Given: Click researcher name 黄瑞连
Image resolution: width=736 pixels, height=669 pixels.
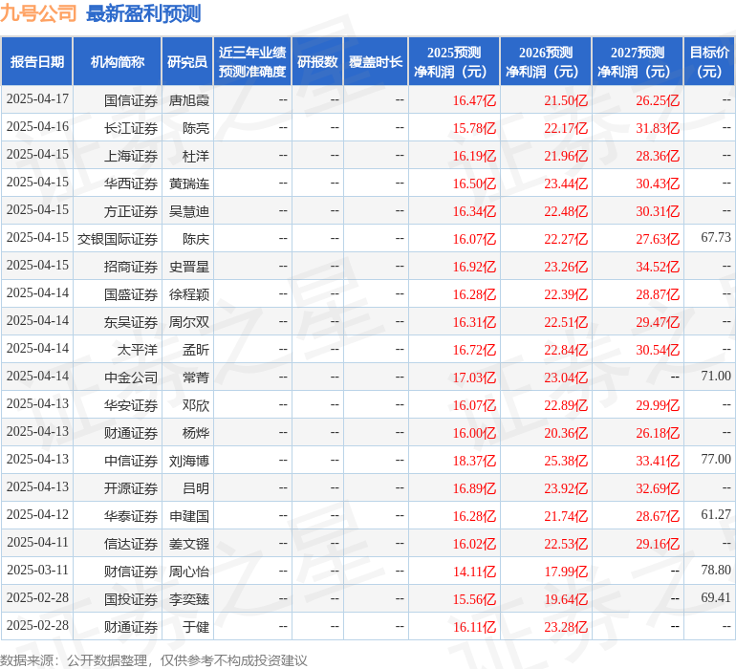Looking at the screenshot, I should tap(188, 183).
